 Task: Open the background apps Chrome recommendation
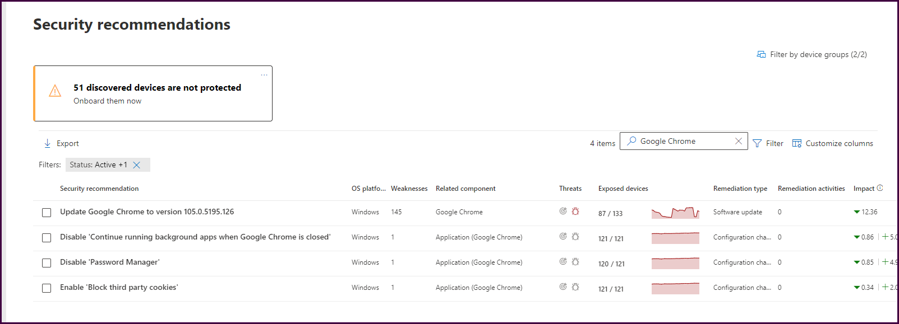195,237
